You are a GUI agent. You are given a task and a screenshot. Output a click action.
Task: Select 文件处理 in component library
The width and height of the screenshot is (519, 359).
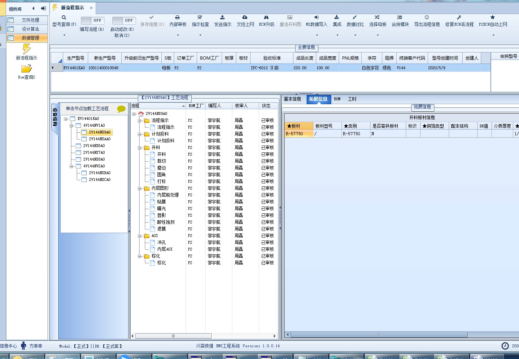[27, 20]
